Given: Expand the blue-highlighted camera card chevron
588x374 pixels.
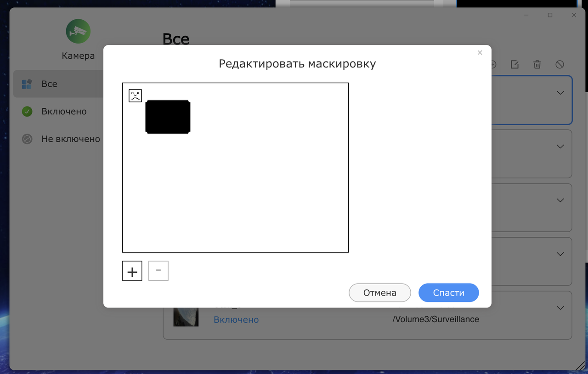Looking at the screenshot, I should click(560, 93).
